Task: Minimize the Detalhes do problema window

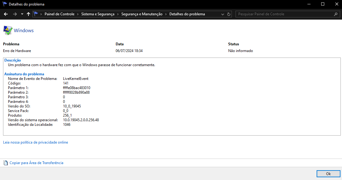Action: point(309,4)
